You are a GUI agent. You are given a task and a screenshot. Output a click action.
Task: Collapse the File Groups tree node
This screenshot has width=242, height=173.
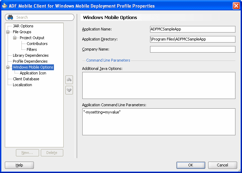8,32
